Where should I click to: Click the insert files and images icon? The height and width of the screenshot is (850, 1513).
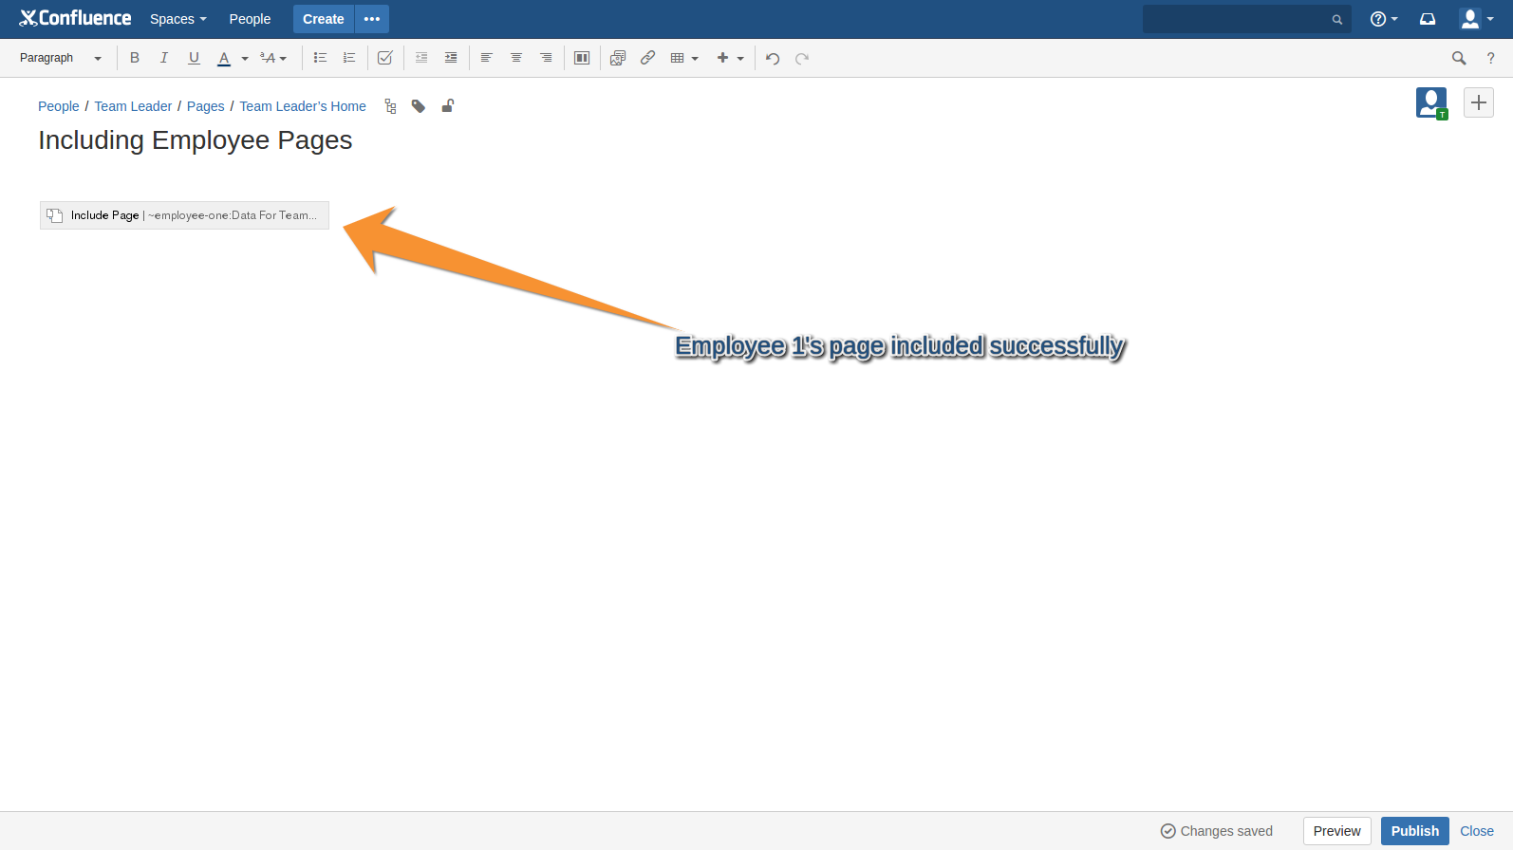(618, 58)
